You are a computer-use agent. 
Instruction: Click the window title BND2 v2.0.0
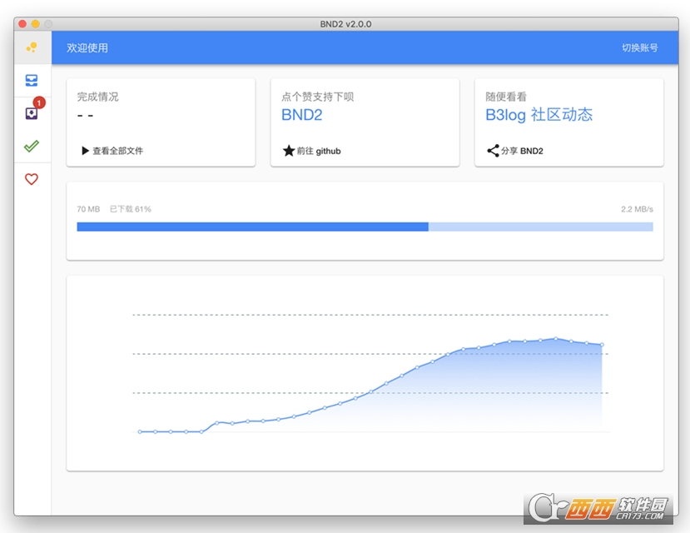(x=346, y=24)
